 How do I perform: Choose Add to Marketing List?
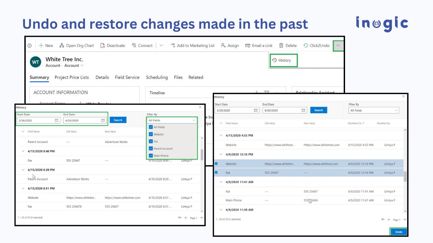pyautogui.click(x=192, y=46)
